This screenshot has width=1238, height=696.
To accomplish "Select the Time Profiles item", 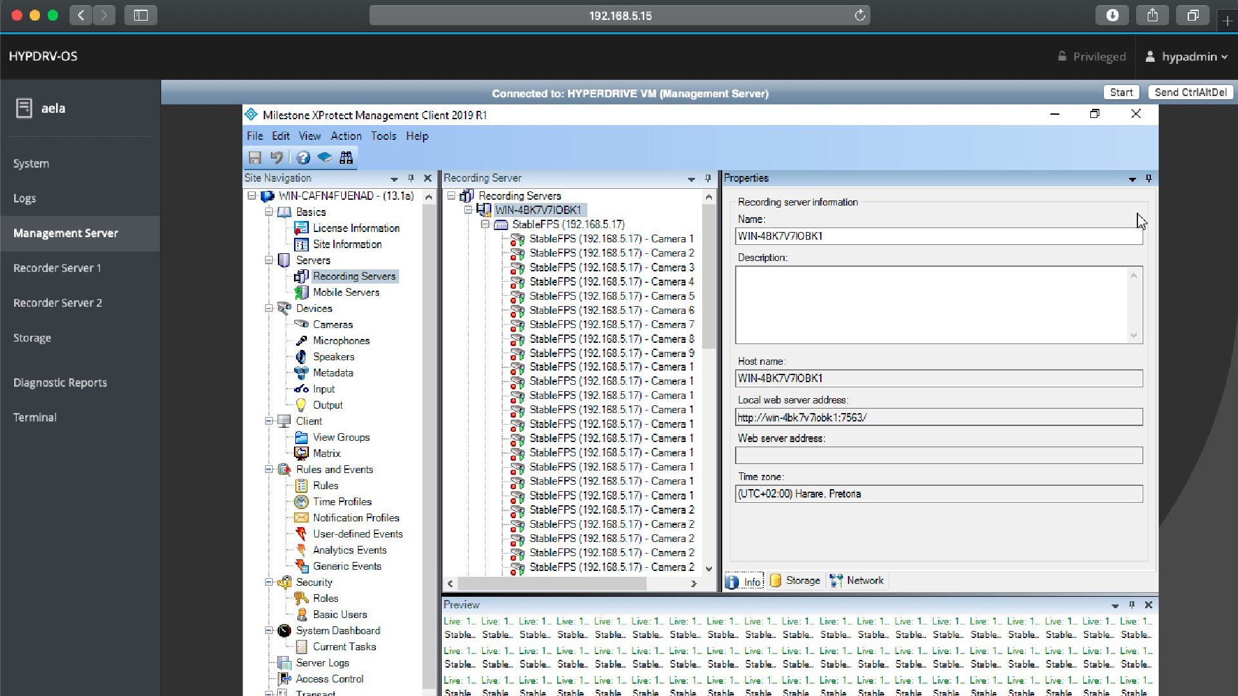I will pyautogui.click(x=342, y=501).
